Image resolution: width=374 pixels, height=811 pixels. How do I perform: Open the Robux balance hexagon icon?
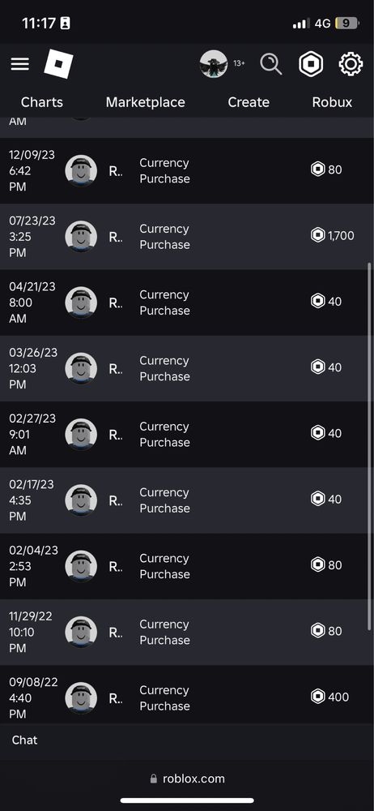tap(311, 65)
